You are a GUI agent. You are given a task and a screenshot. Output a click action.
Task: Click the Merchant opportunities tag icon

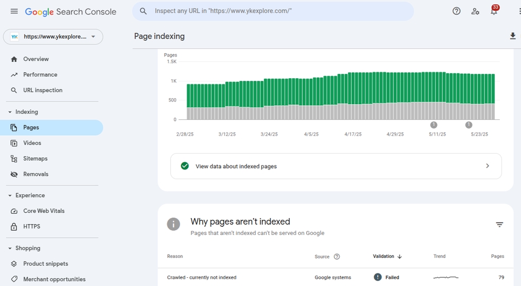pos(14,279)
